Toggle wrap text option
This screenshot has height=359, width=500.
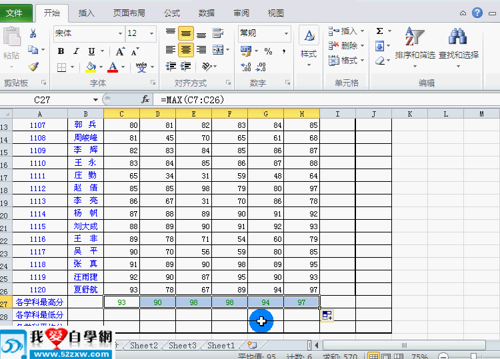[218, 33]
